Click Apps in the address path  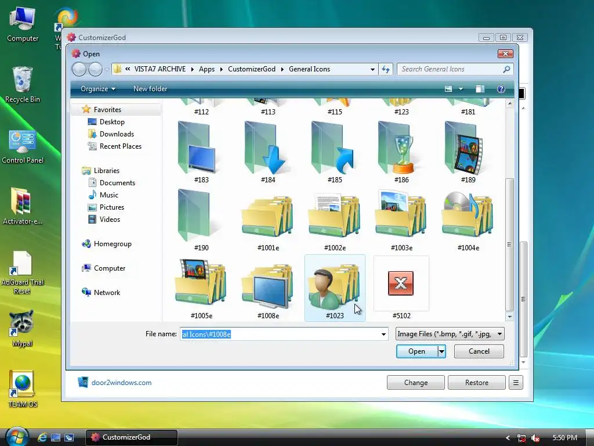(207, 69)
